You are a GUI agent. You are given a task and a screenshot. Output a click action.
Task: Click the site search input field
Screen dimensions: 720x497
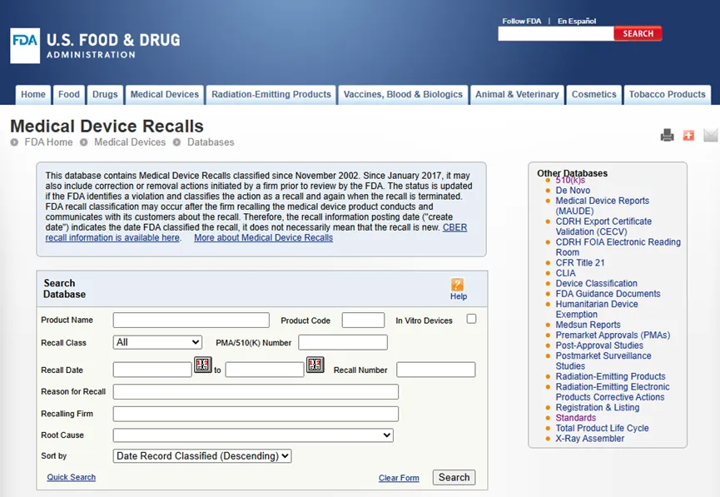pyautogui.click(x=556, y=33)
